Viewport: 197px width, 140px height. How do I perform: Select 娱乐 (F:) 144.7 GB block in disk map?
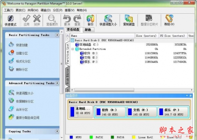(x=173, y=112)
